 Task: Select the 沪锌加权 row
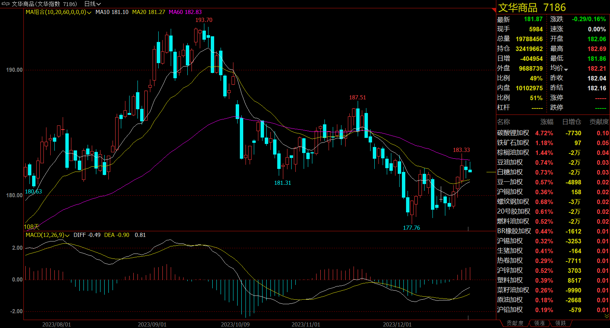tap(553, 271)
